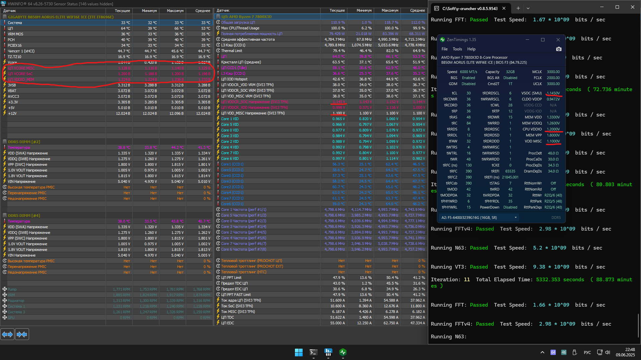Click the HWiNFO app icon in the title bar

[x=4, y=4]
